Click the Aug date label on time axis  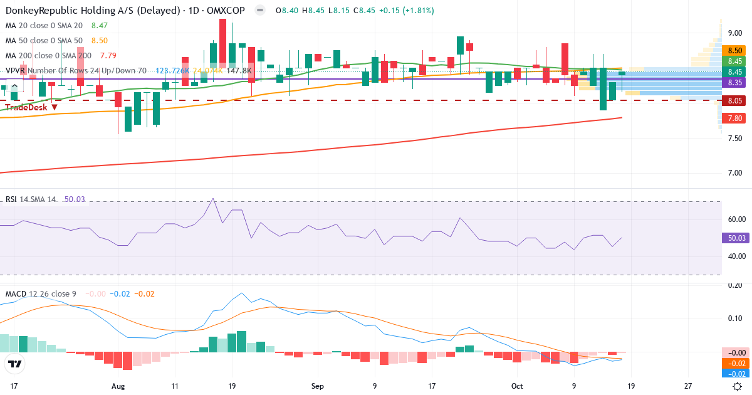[118, 386]
